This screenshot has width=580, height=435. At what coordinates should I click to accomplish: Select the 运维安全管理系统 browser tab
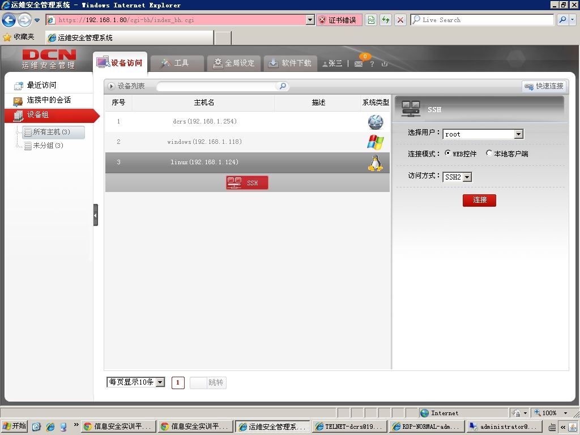coord(130,38)
